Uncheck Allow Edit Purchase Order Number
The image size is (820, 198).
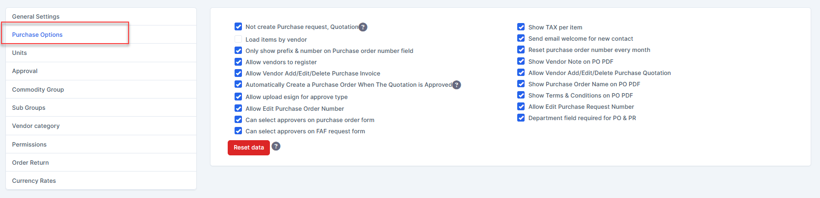(x=238, y=108)
